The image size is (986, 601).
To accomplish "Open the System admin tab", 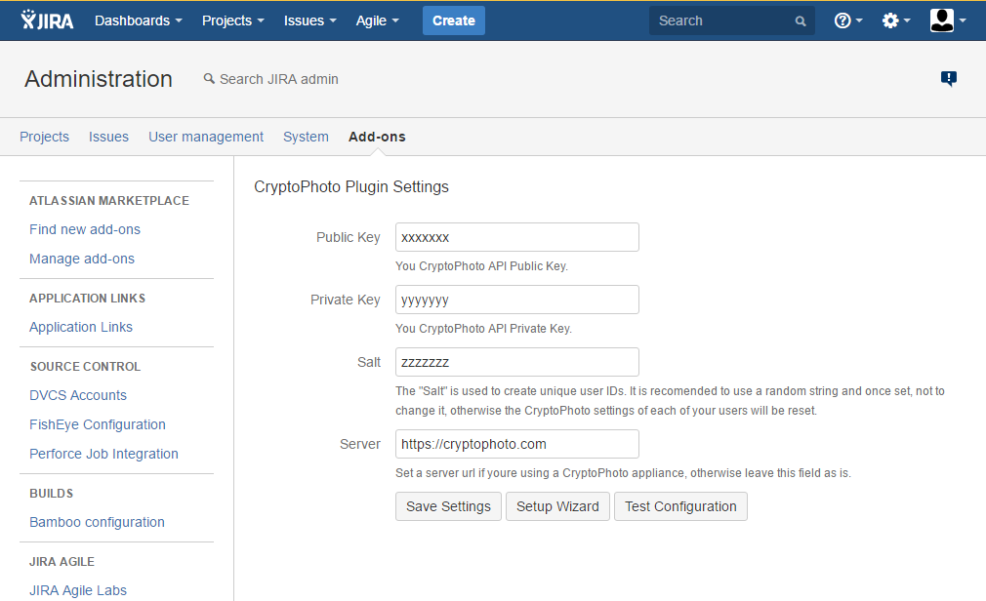I will 306,137.
